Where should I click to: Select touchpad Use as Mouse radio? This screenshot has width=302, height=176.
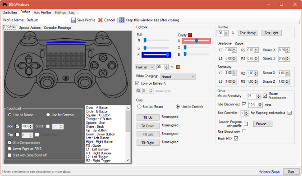[9, 115]
